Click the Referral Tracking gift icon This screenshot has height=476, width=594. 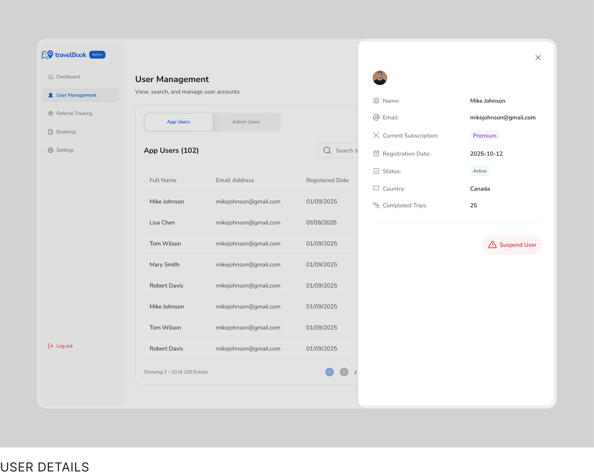51,113
